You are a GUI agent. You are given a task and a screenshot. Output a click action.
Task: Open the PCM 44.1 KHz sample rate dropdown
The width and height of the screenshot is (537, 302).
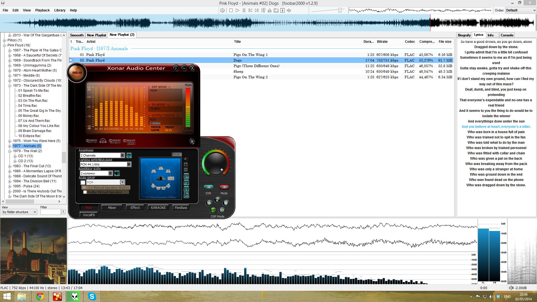coord(129,164)
